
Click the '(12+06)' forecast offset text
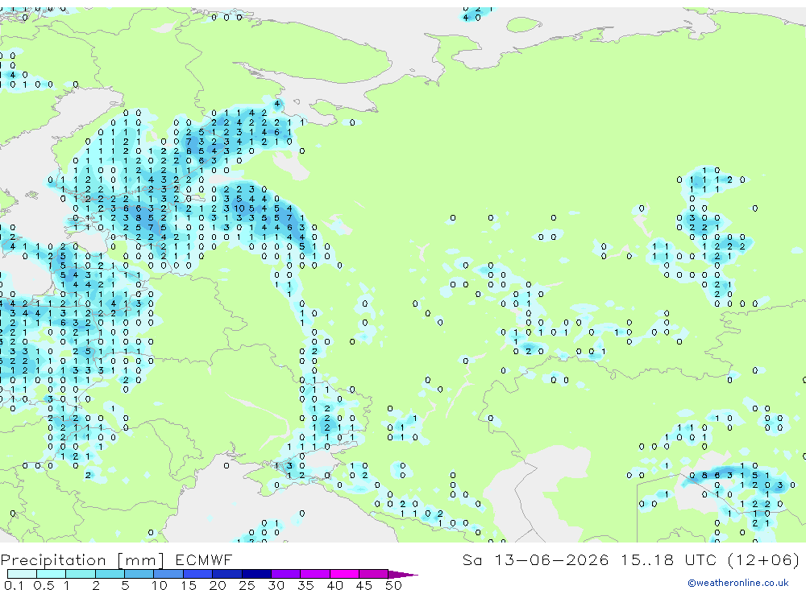pyautogui.click(x=764, y=559)
